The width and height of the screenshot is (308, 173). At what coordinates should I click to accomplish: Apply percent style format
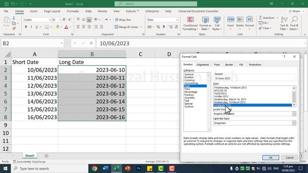tap(158, 27)
